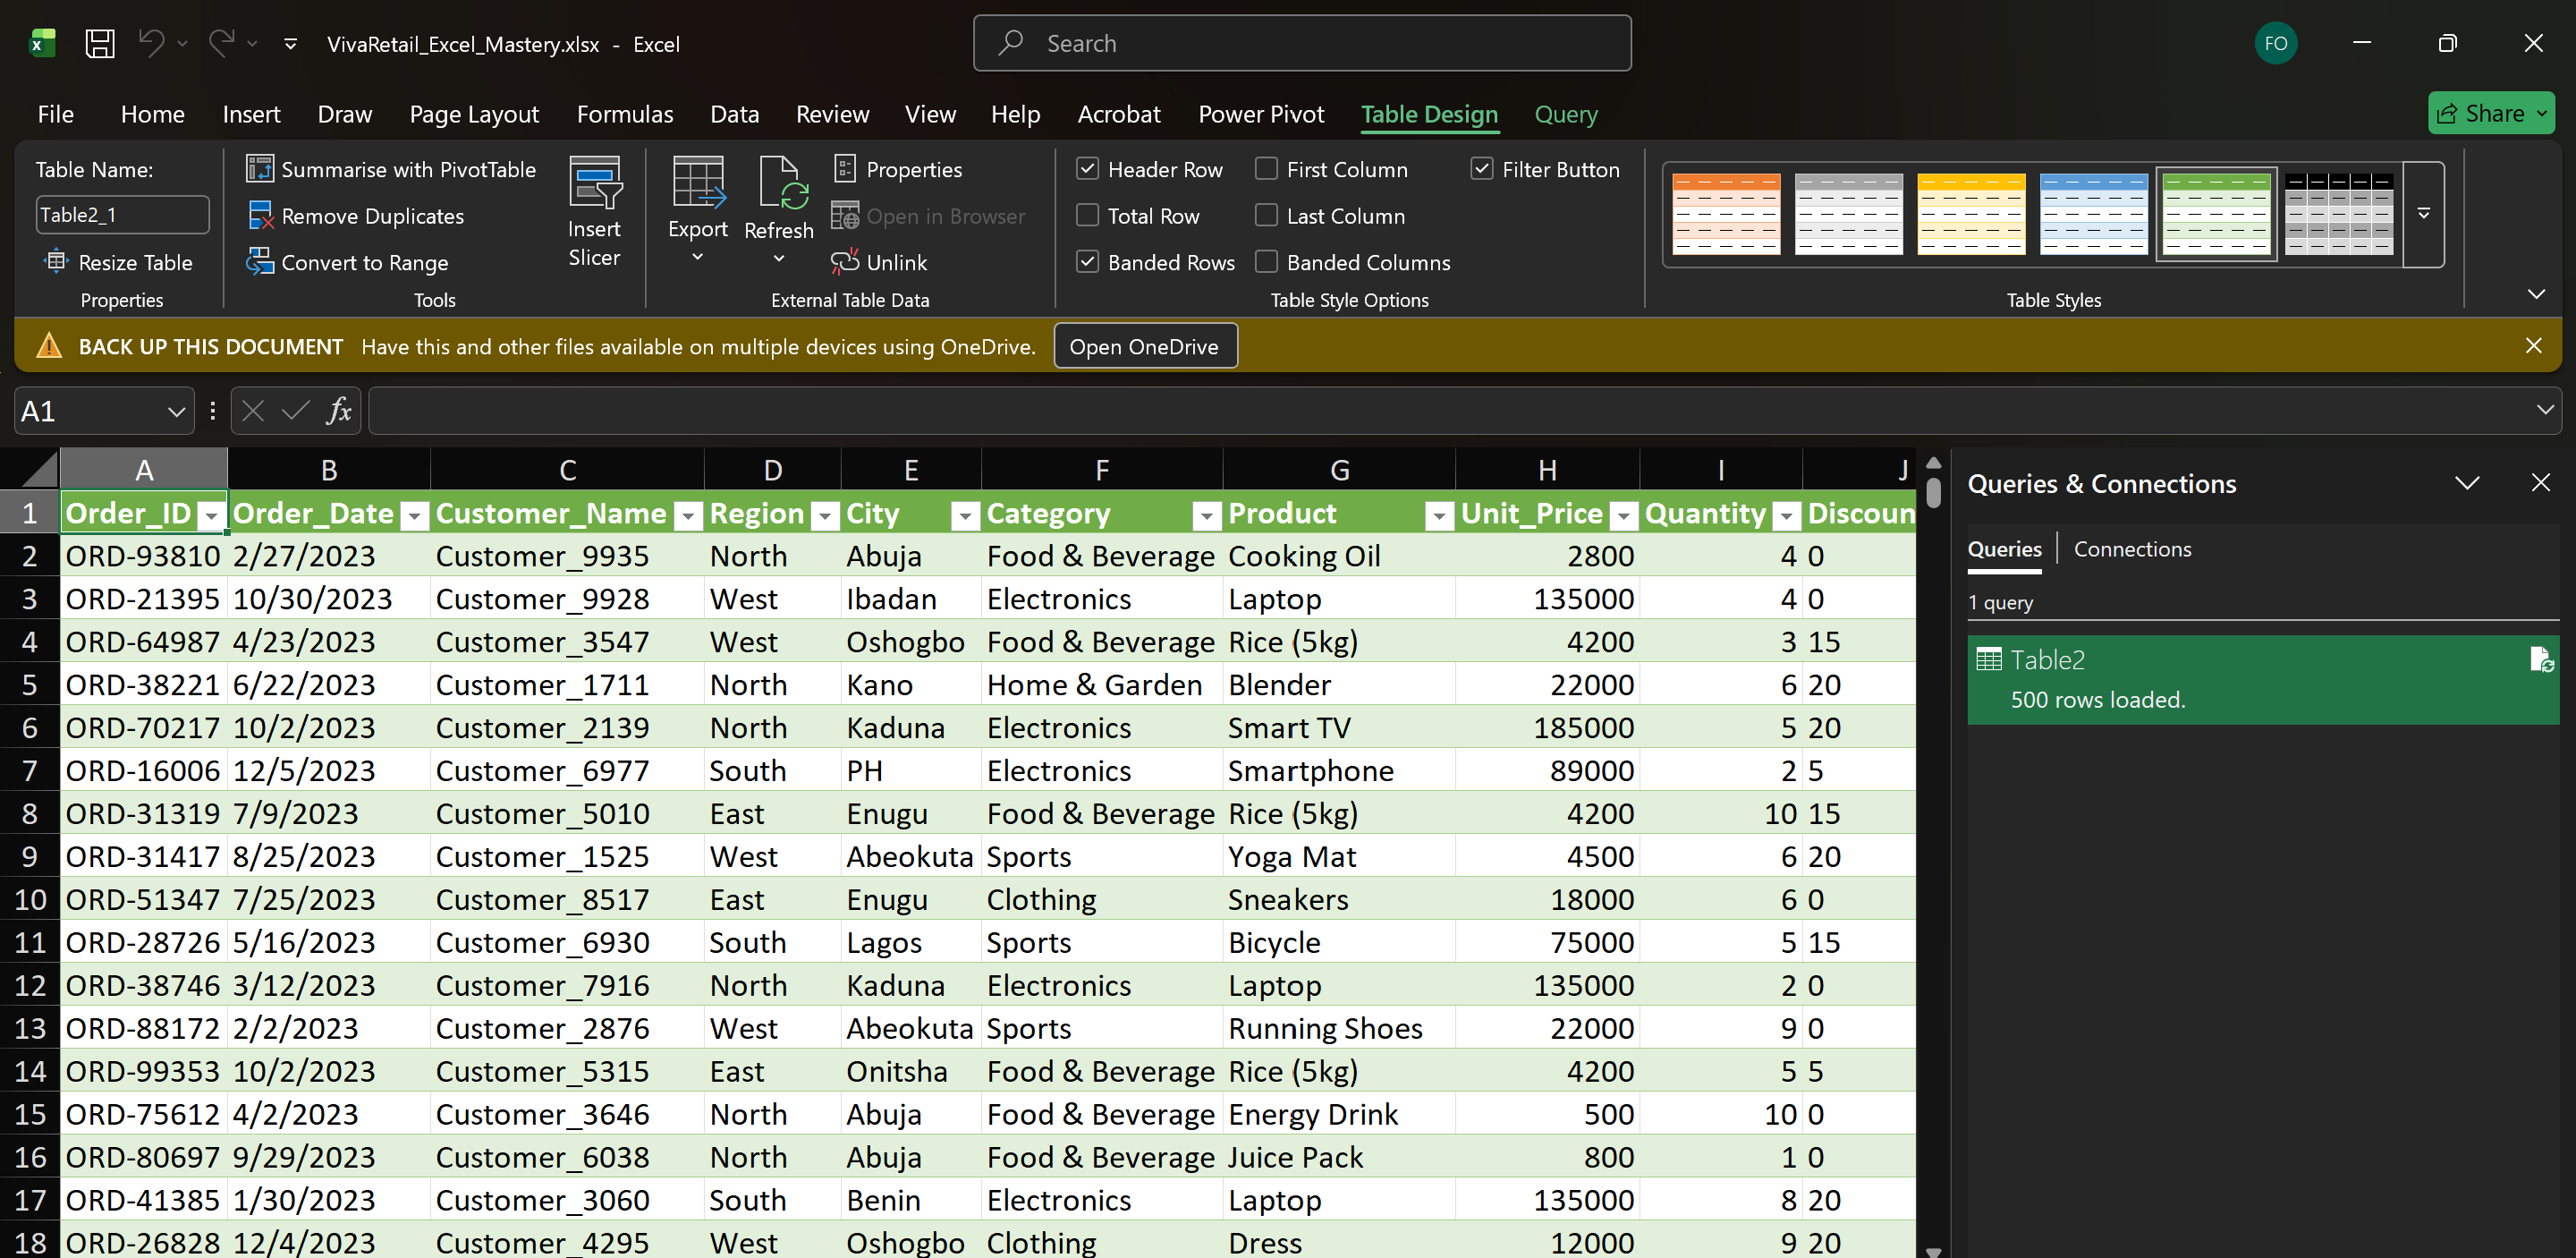Apply the orange table style swatch
Viewport: 2576px width, 1258px height.
point(1725,213)
